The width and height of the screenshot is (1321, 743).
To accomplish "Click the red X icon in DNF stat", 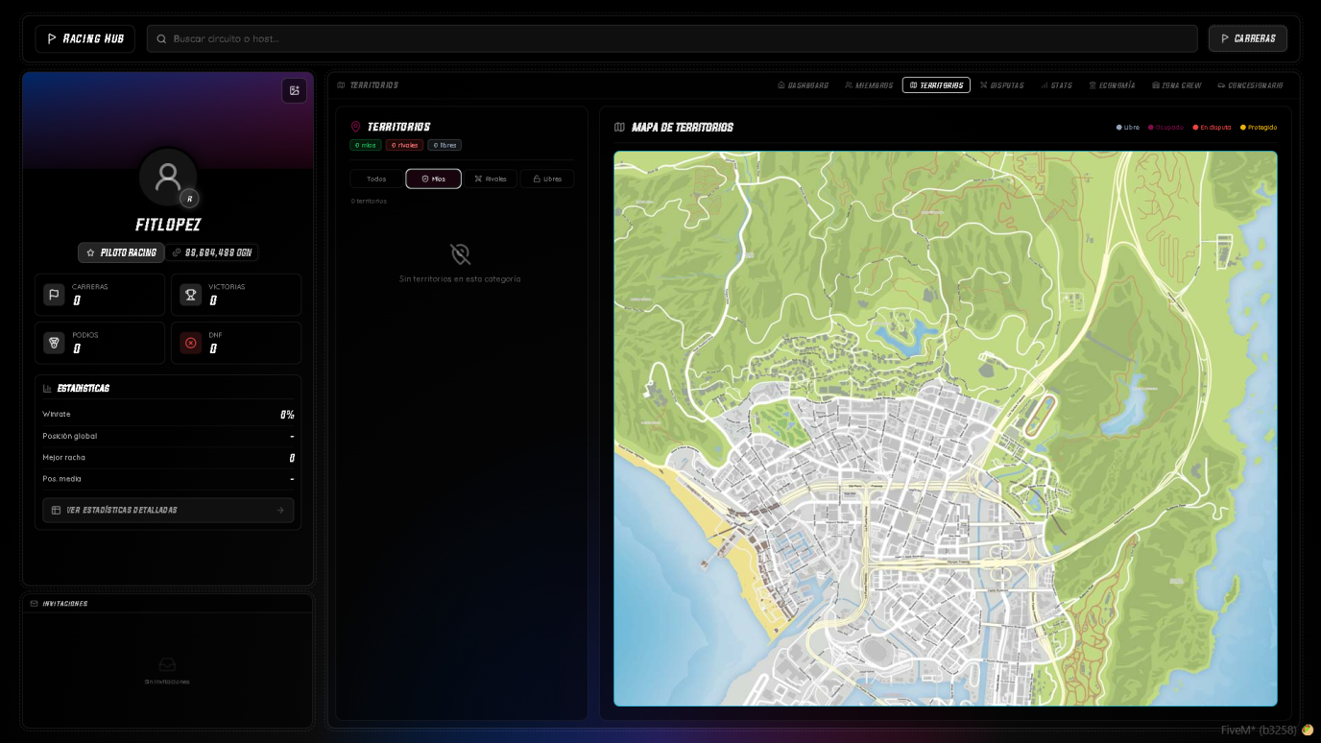I will (191, 343).
